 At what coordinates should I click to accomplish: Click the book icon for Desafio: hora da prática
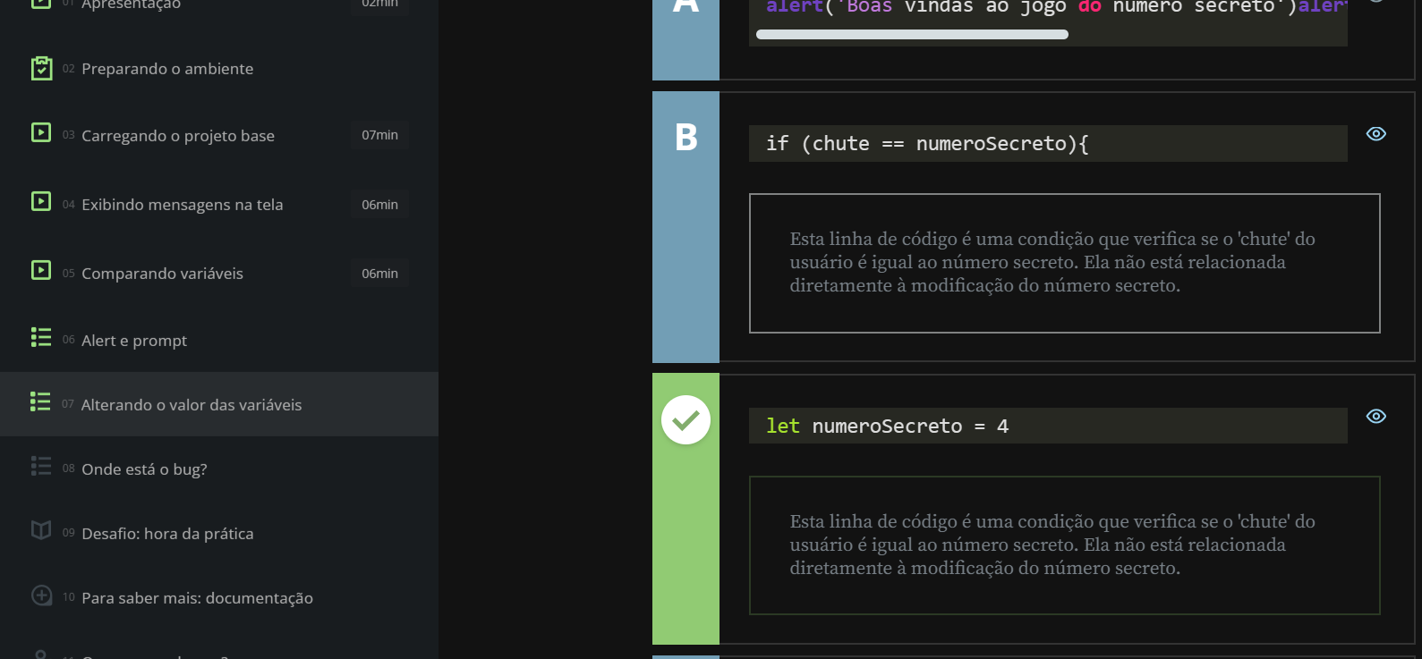point(41,530)
